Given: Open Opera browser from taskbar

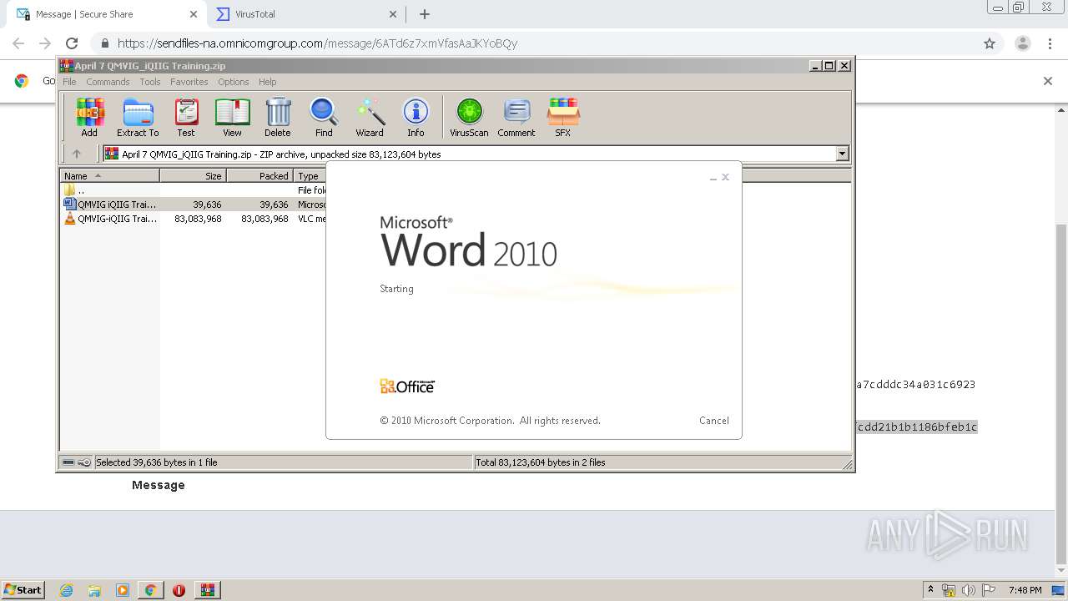Looking at the screenshot, I should click(179, 590).
